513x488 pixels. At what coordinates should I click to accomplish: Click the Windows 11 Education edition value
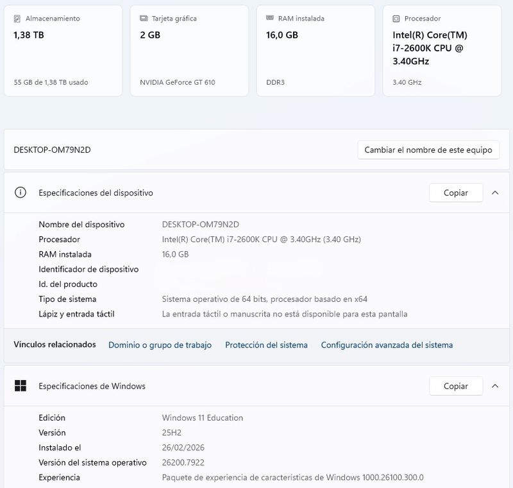203,417
